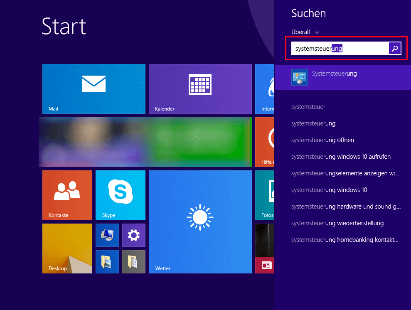
Task: Open the Desktop tile
Action: pyautogui.click(x=67, y=248)
